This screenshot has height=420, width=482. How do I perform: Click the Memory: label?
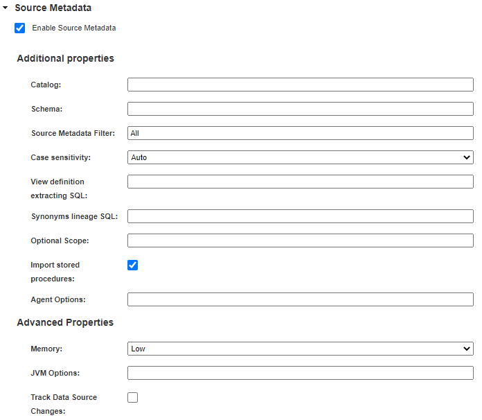(x=46, y=349)
